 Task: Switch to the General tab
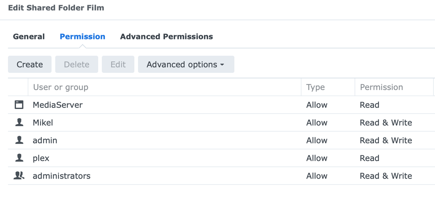(29, 36)
